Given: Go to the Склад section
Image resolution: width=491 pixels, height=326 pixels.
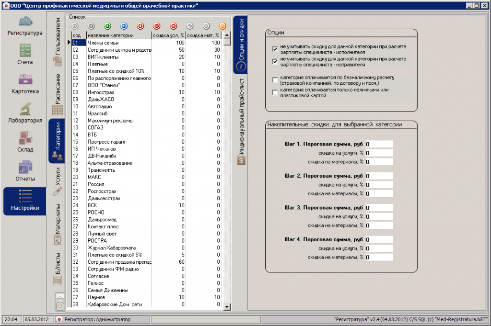Looking at the screenshot, I should (x=25, y=143).
